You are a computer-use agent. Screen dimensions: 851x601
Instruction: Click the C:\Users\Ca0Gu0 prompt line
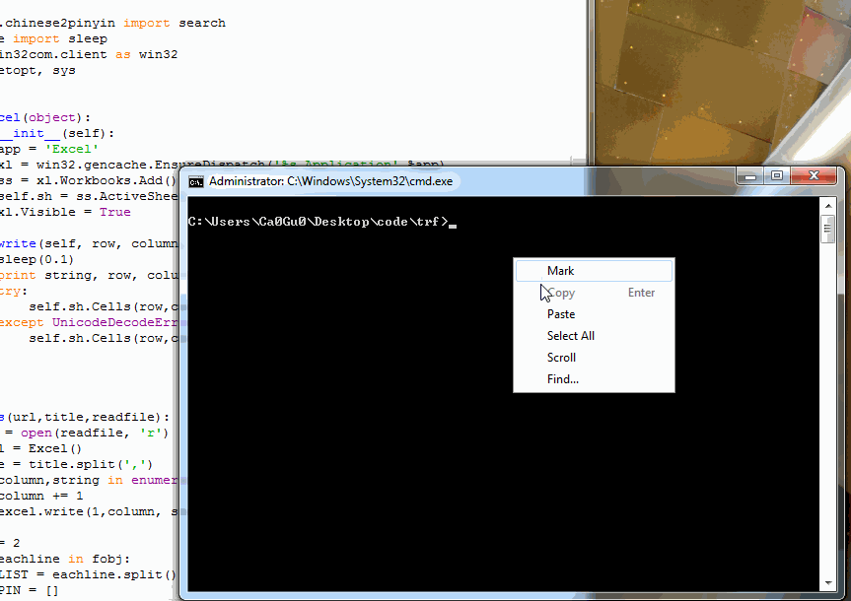pyautogui.click(x=319, y=222)
